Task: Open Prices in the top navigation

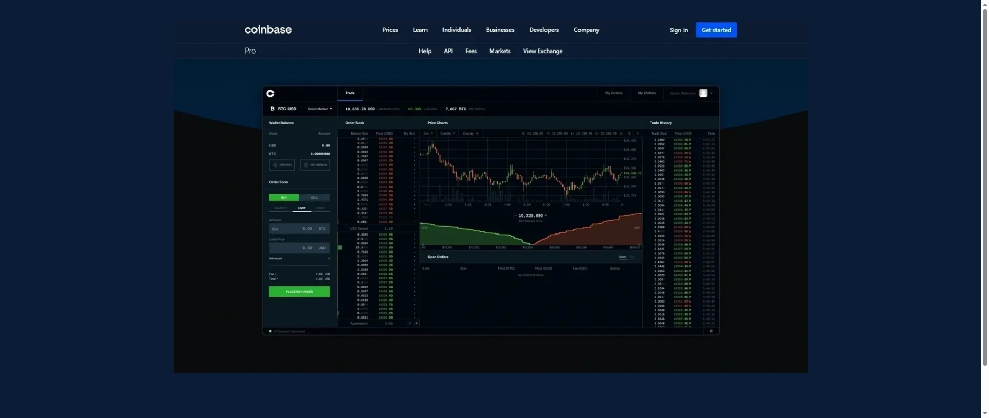Action: pos(390,30)
